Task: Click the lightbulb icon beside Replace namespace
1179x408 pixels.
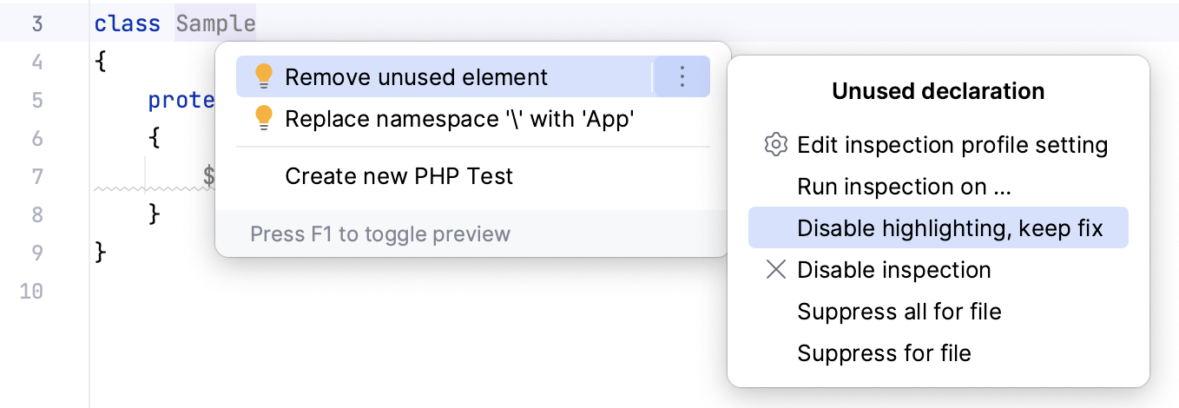Action: coord(264,119)
